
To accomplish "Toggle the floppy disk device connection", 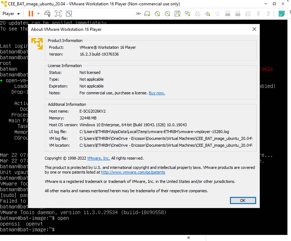I will [177, 13].
